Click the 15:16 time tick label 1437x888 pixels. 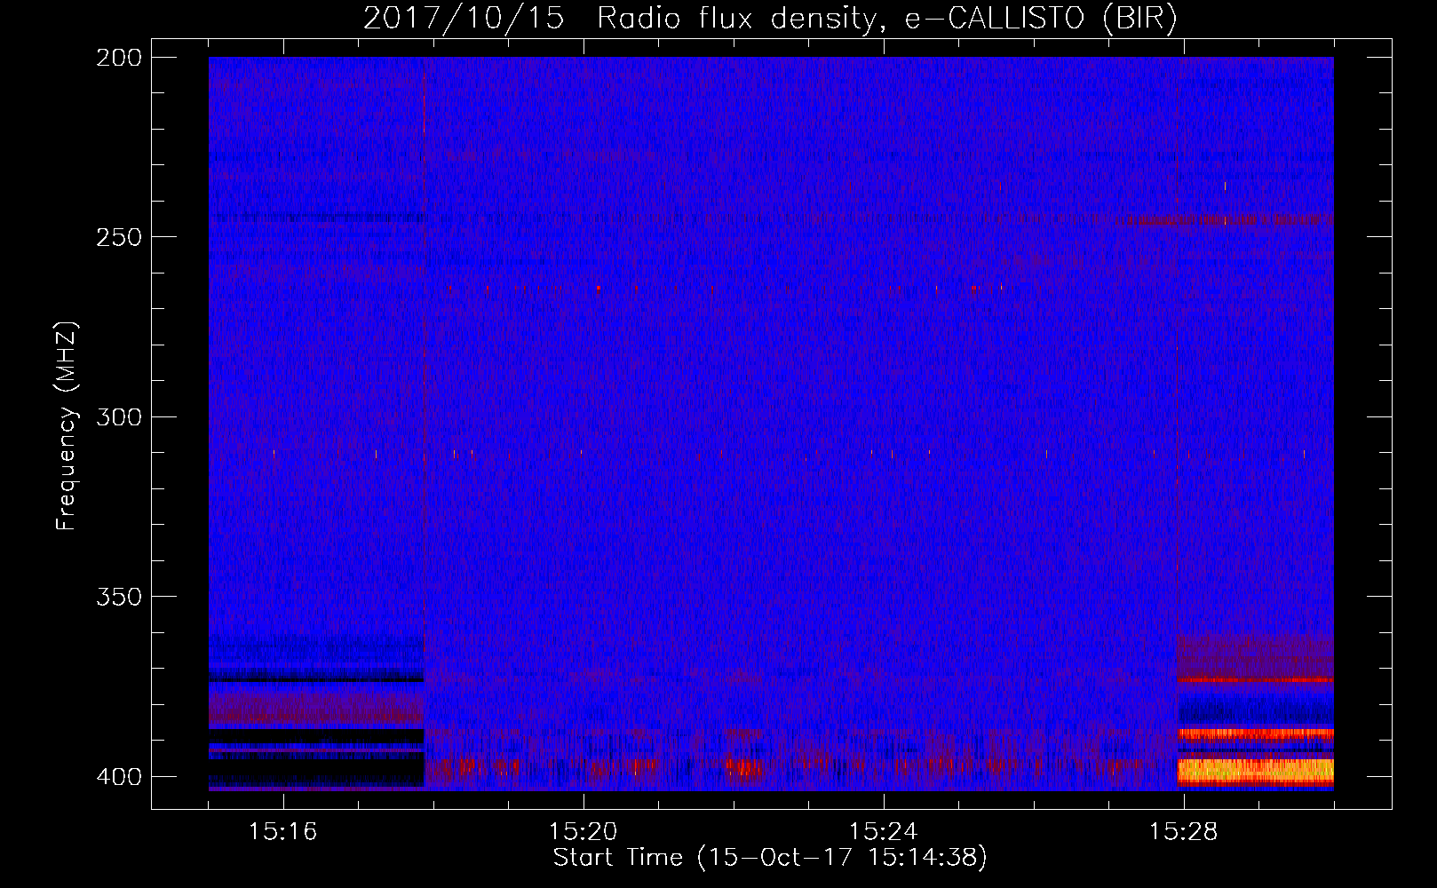pos(282,832)
